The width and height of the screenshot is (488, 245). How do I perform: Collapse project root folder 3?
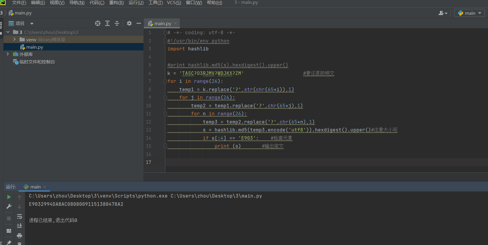point(8,32)
